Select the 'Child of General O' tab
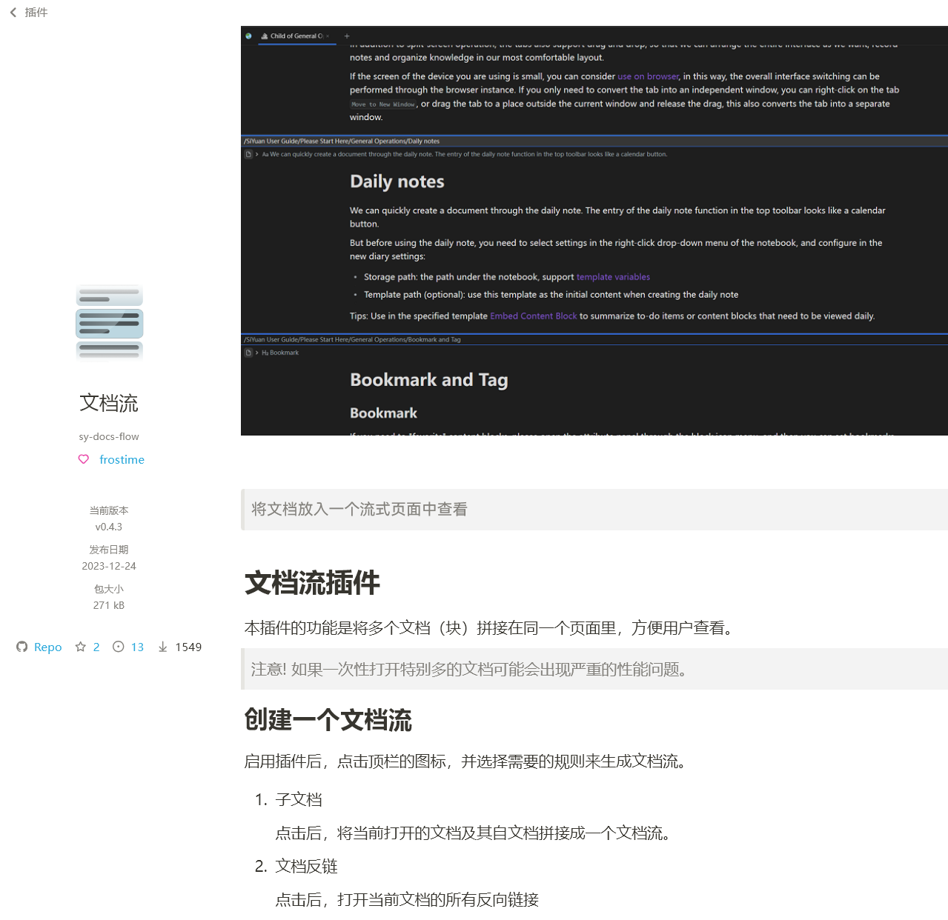This screenshot has height=920, width=948. (x=296, y=36)
